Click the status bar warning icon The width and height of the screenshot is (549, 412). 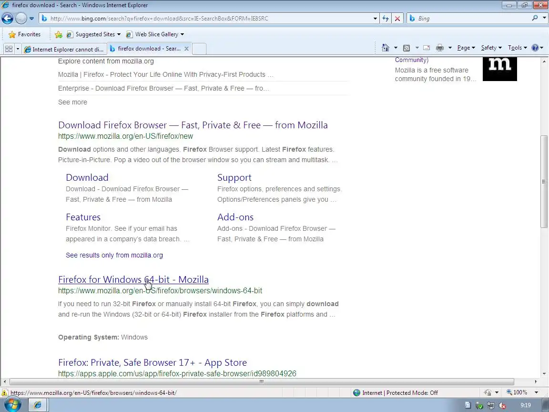(x=5, y=393)
